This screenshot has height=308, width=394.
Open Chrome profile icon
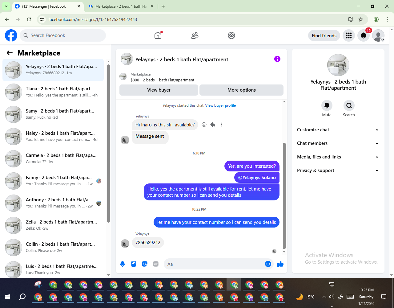tap(376, 19)
